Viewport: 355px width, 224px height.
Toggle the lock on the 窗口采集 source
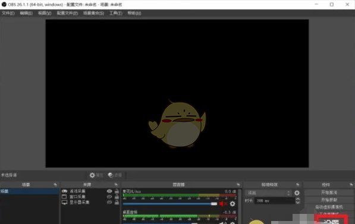(x=117, y=197)
